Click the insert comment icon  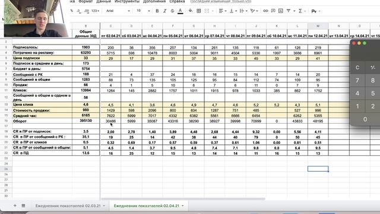pos(273,11)
